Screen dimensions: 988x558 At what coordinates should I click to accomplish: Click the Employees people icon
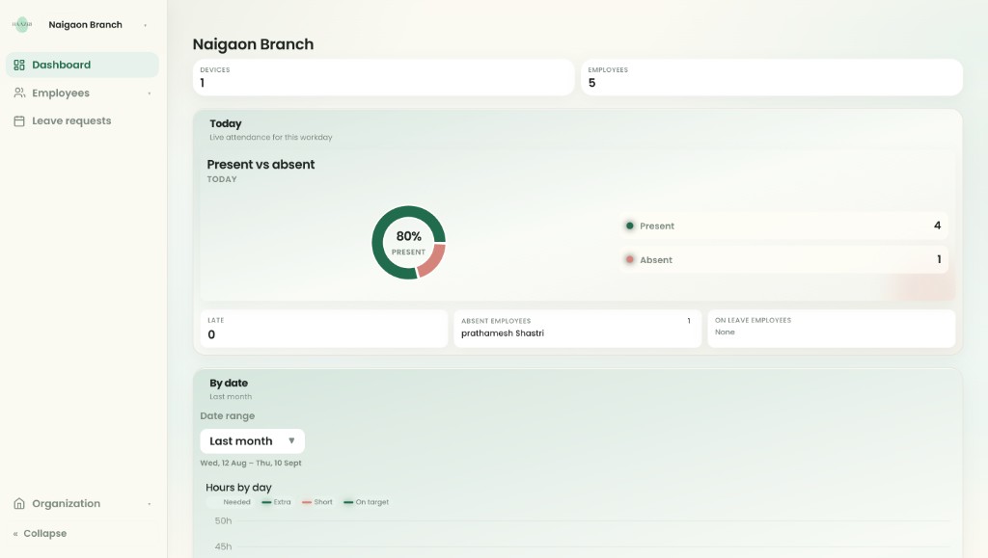[x=19, y=93]
